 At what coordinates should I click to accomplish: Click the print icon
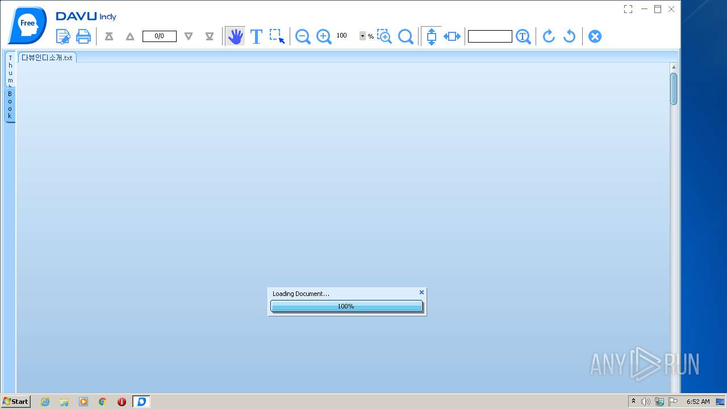(83, 36)
